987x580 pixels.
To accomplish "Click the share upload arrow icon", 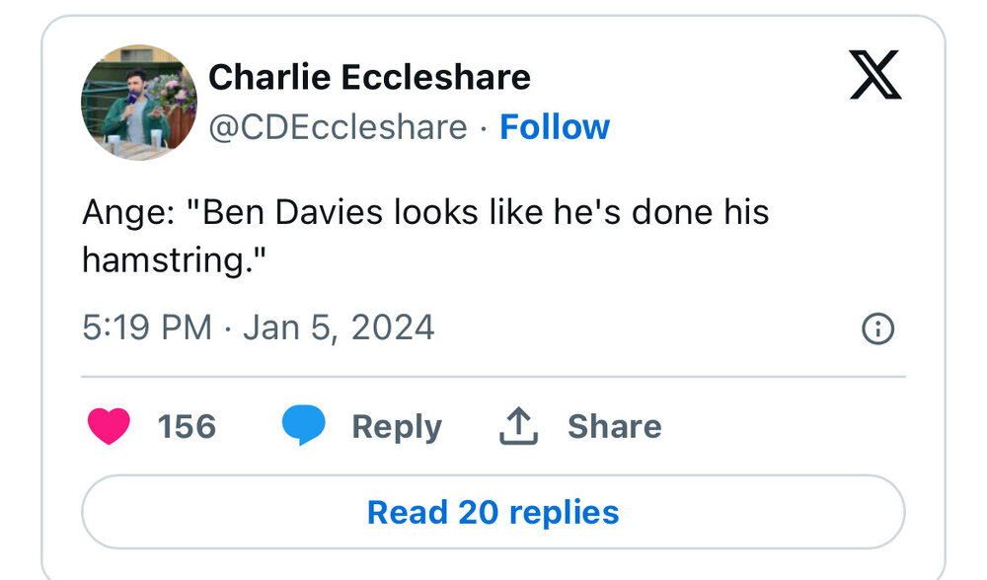I will tap(517, 426).
